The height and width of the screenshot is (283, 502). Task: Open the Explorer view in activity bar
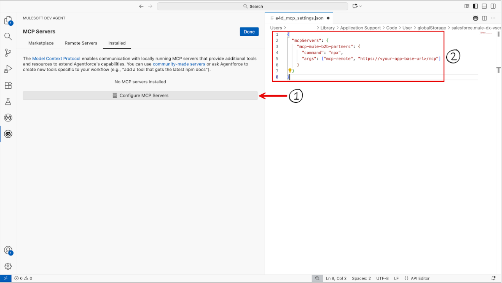(8, 21)
